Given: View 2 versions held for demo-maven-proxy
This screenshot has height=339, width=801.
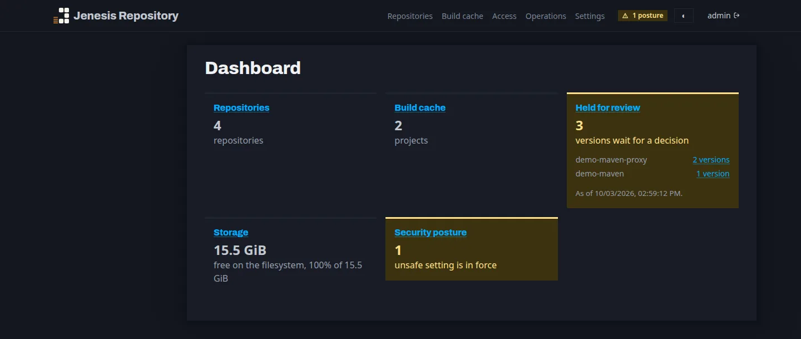Looking at the screenshot, I should click(x=711, y=160).
